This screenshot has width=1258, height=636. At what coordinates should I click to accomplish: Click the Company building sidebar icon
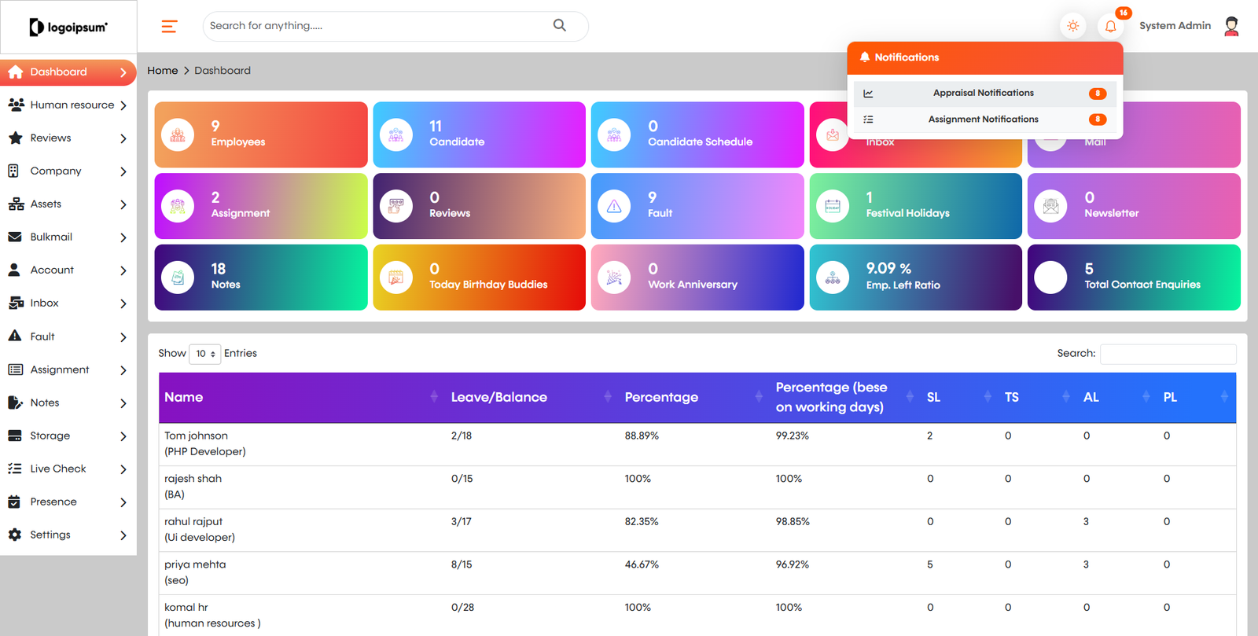click(13, 171)
